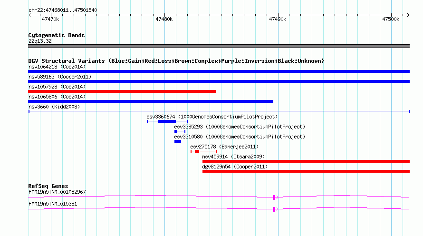Open the esv275178 (Banerjee2011) label
This screenshot has width=423, height=236.
point(224,147)
